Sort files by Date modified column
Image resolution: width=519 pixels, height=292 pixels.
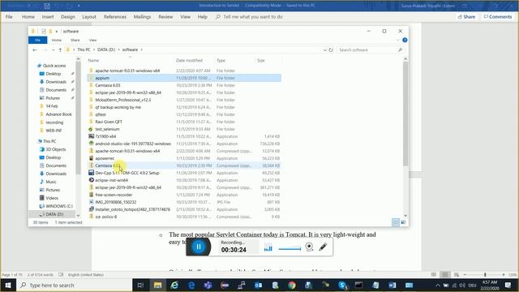[189, 61]
